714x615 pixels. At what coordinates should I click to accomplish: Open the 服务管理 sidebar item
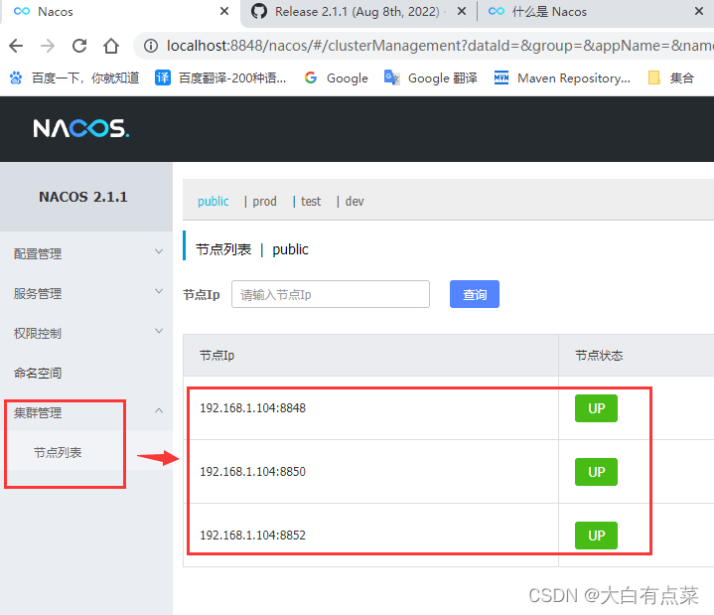click(86, 293)
